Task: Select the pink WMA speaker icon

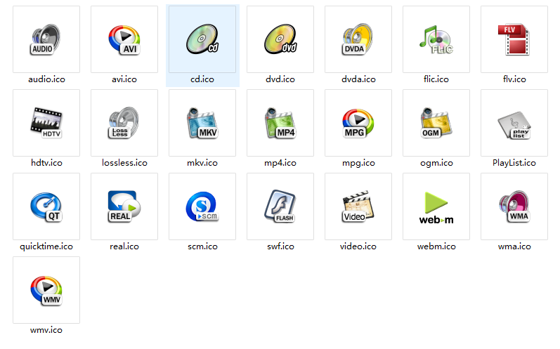Action: click(x=514, y=206)
